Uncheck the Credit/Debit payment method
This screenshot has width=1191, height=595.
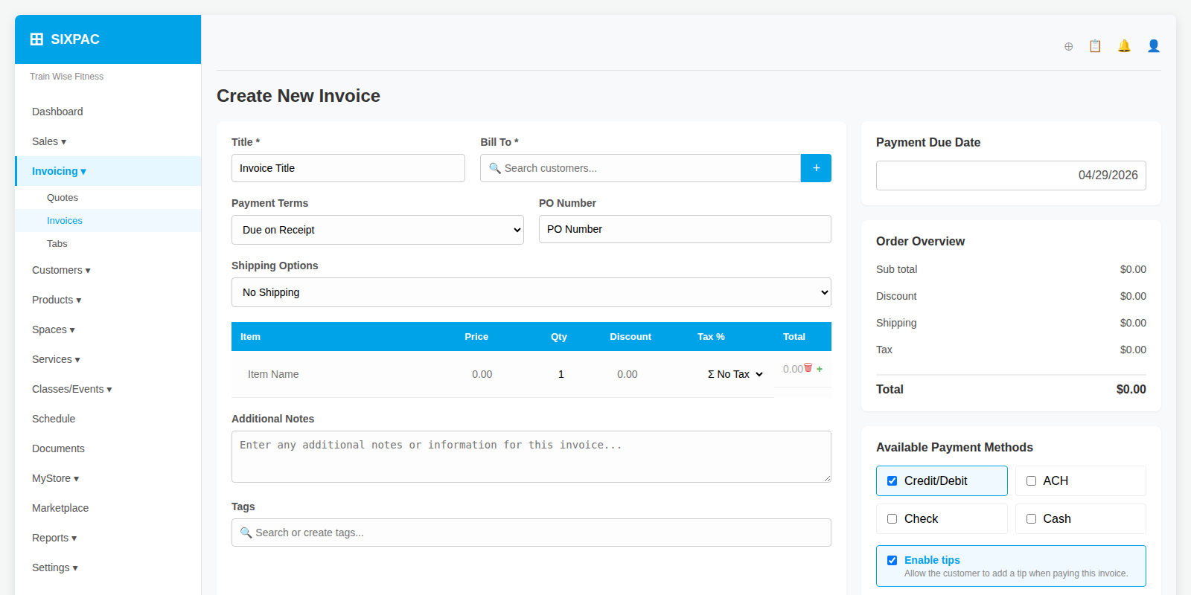point(892,481)
